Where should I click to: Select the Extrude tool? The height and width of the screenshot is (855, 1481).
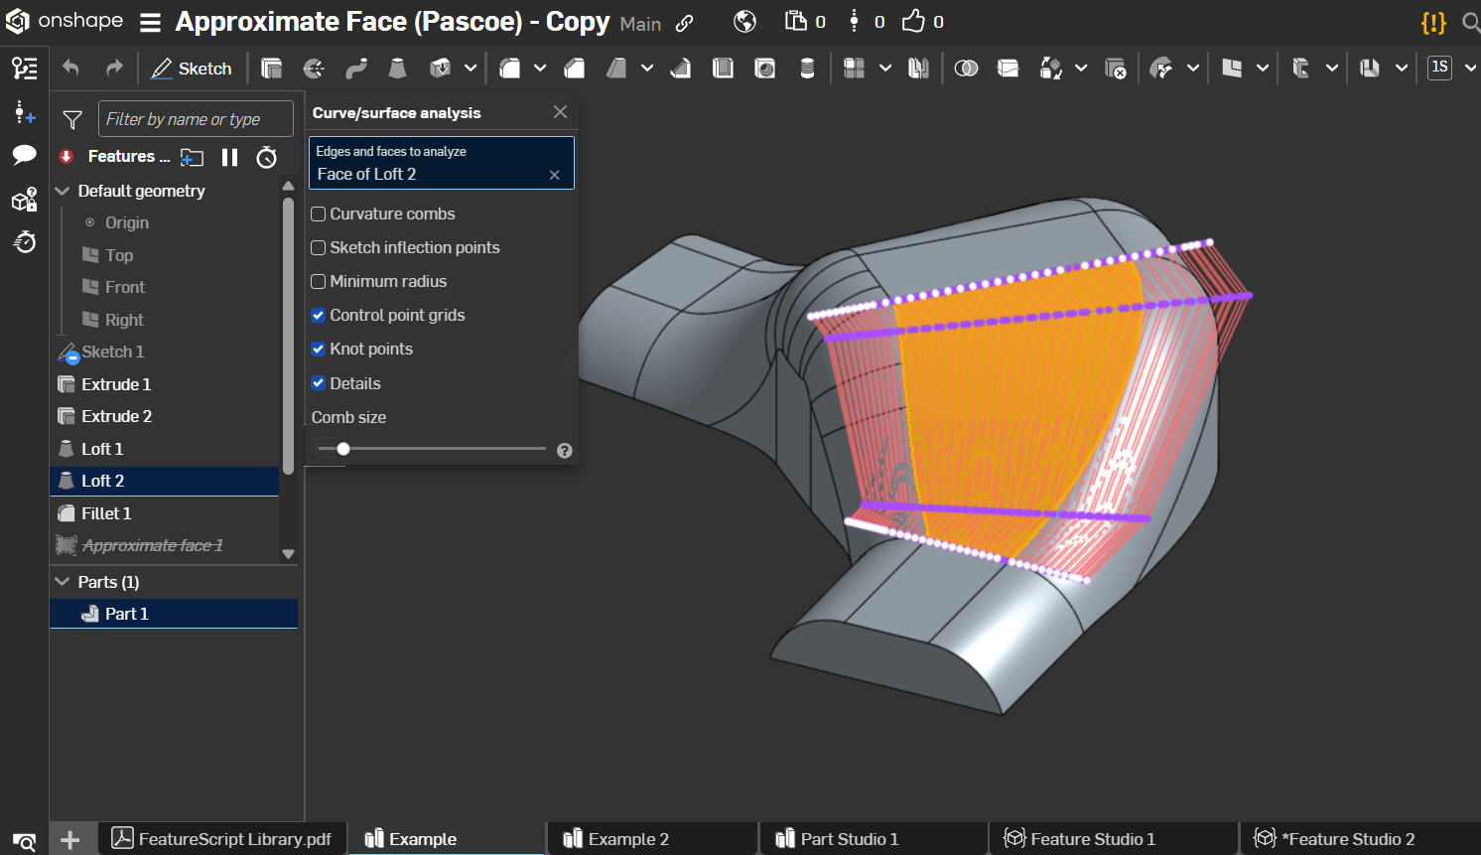point(271,68)
